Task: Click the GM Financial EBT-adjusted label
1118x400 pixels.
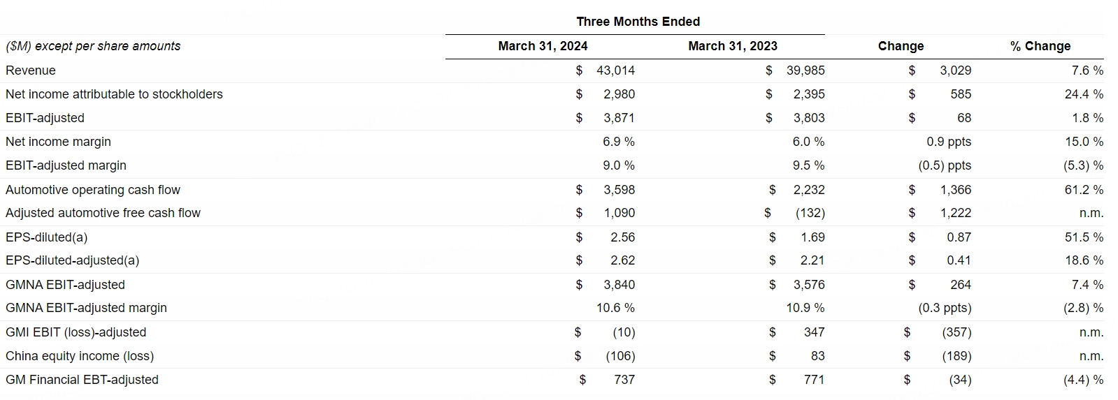Action: tap(82, 380)
